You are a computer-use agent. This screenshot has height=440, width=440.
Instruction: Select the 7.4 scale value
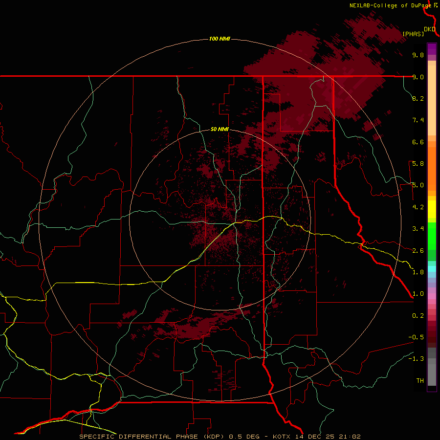point(418,120)
